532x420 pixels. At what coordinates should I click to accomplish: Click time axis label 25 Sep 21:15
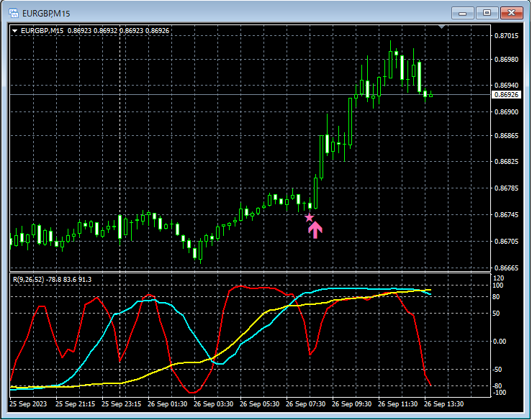coord(76,404)
